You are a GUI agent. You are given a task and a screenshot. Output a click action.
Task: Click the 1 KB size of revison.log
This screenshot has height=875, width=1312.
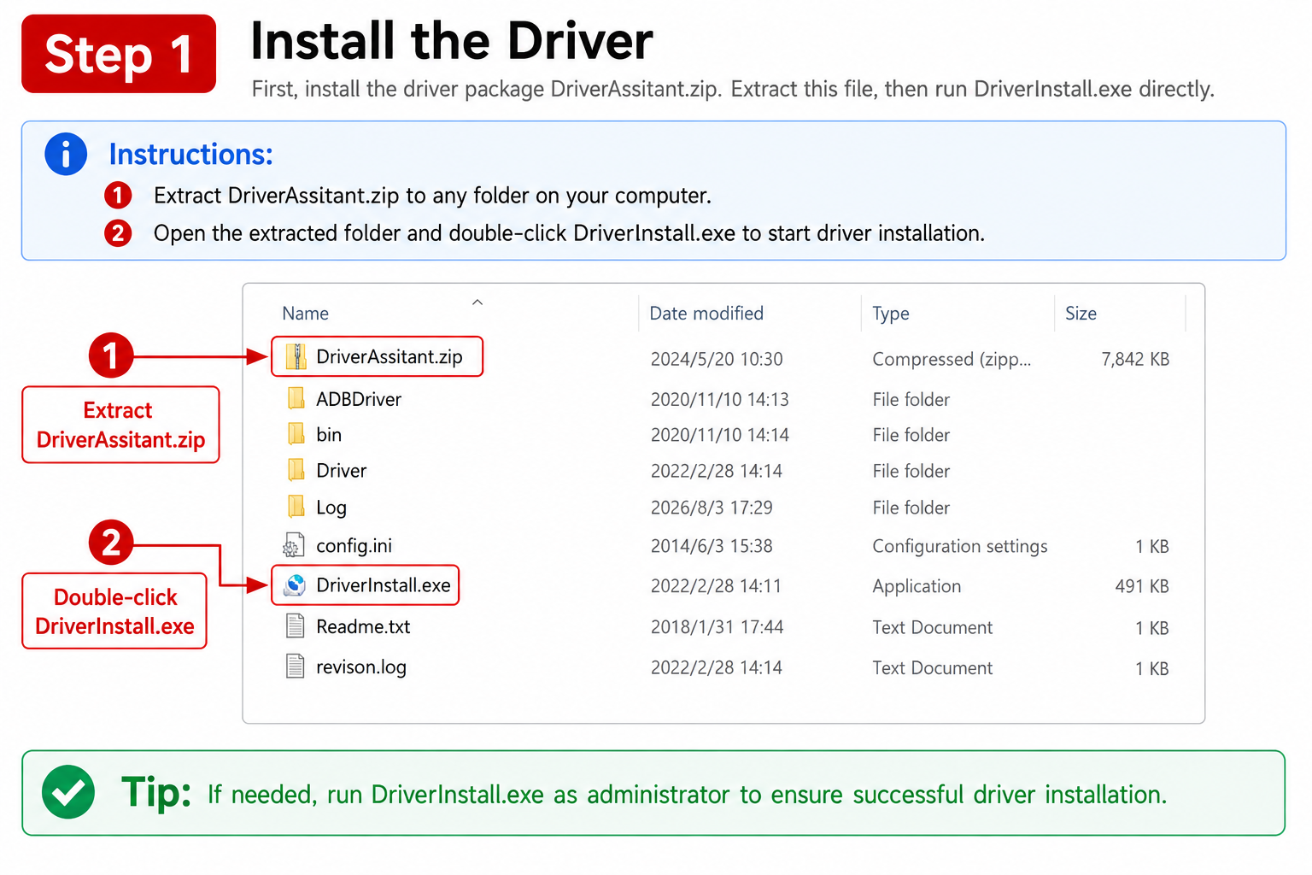click(1152, 667)
